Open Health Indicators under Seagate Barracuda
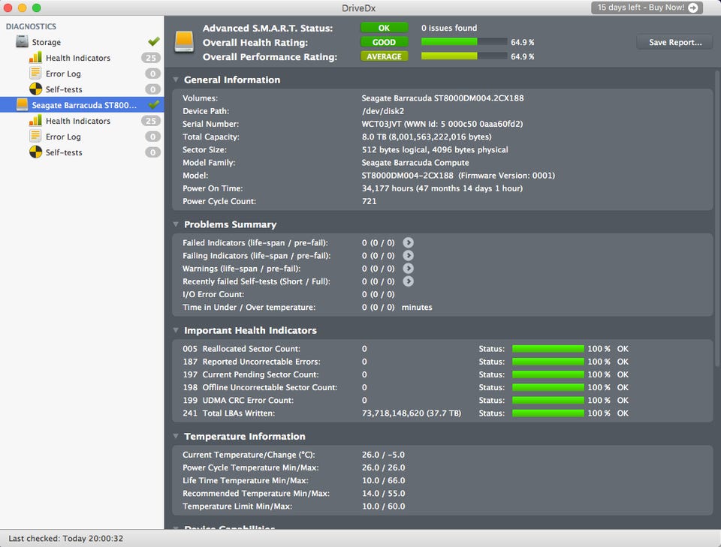This screenshot has width=721, height=547. pyautogui.click(x=82, y=121)
